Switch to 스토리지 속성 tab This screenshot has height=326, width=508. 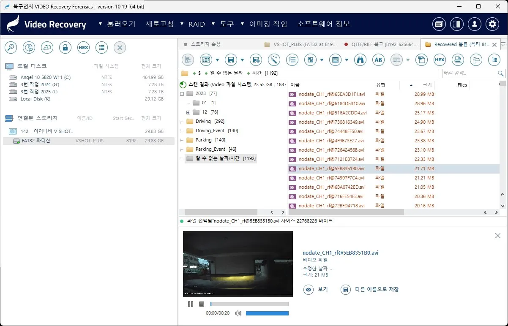pyautogui.click(x=206, y=44)
